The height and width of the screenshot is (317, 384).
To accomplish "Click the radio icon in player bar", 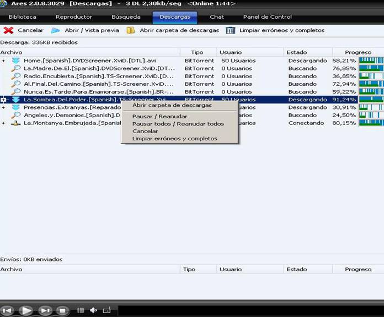I will [107, 310].
